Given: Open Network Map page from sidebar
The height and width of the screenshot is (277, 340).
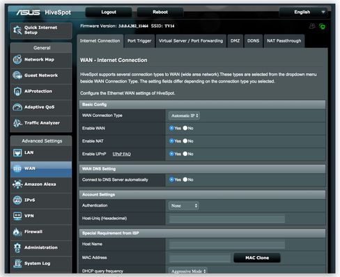Looking at the screenshot, I should pyautogui.click(x=41, y=60).
